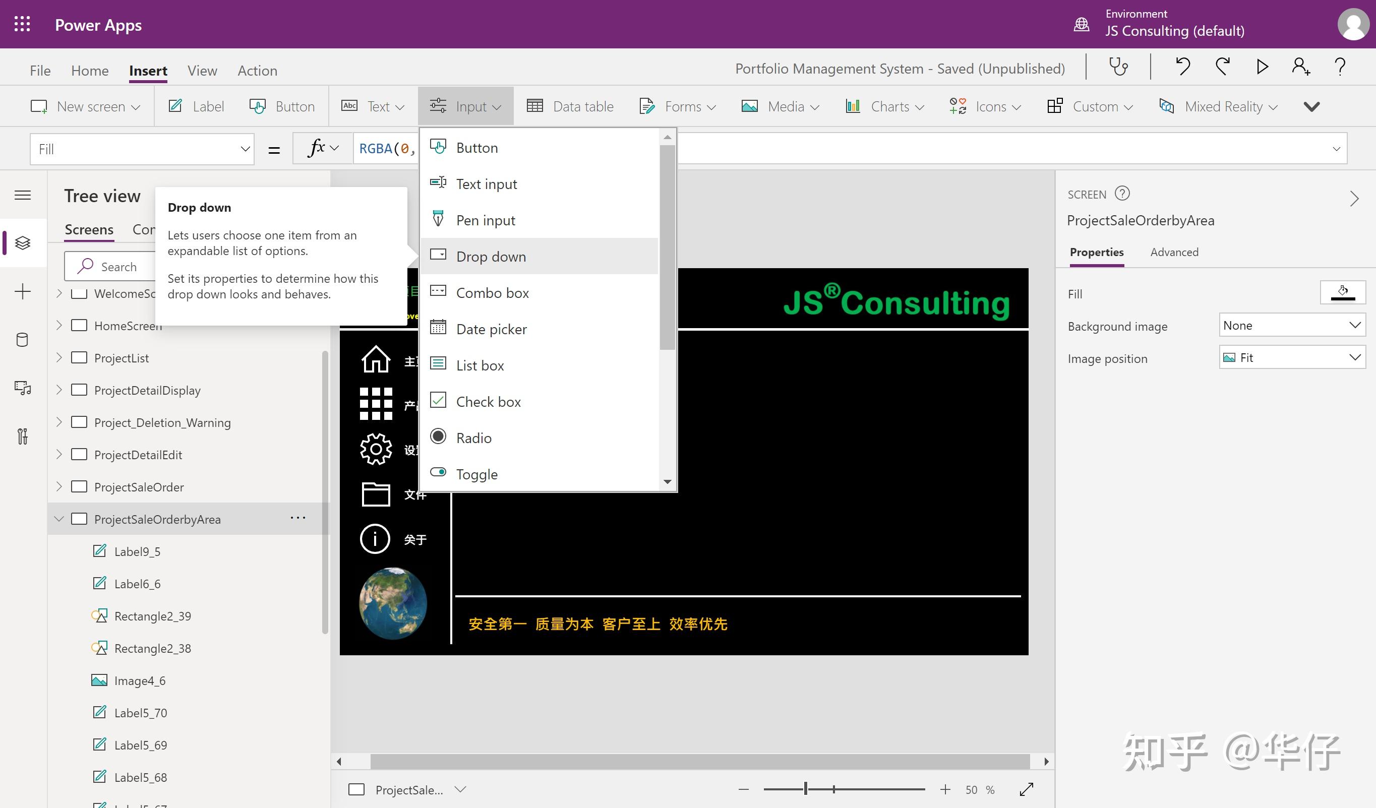The image size is (1376, 808).
Task: Click the fit-to-window expand icon
Action: [x=1027, y=789]
